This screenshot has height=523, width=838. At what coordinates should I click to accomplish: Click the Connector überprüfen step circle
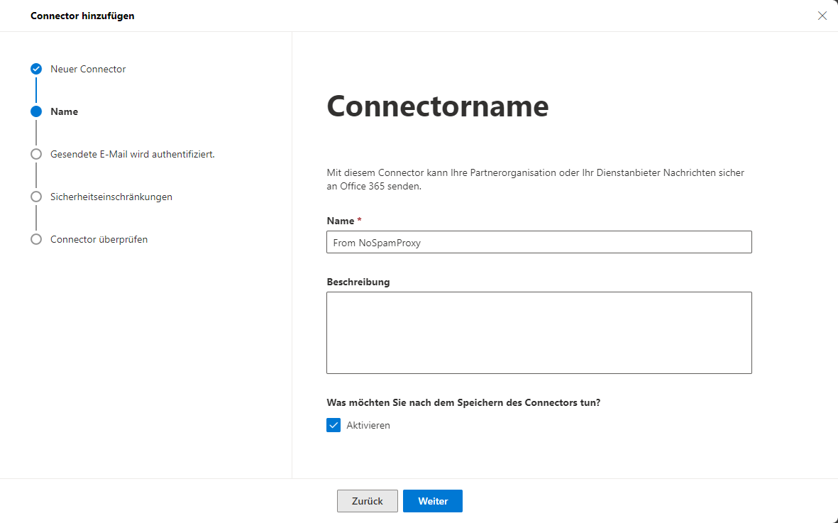pyautogui.click(x=35, y=239)
